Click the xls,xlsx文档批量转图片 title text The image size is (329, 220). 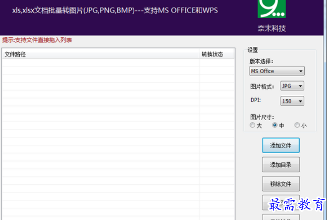115,10
